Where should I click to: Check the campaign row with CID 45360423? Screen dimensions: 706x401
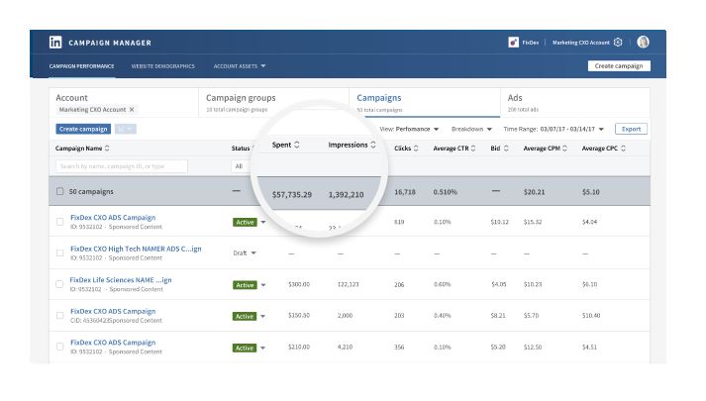pyautogui.click(x=59, y=316)
